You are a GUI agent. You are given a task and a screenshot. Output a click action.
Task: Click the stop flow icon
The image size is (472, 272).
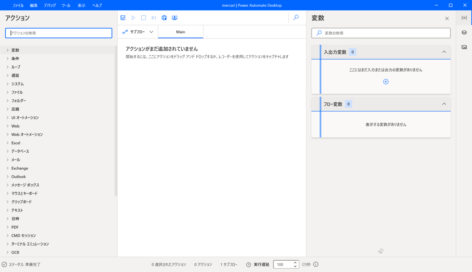click(143, 17)
